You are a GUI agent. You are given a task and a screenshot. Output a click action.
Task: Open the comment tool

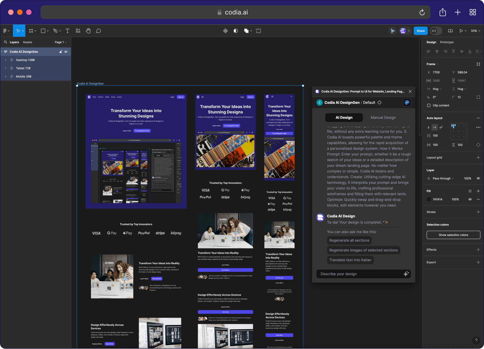(x=98, y=31)
